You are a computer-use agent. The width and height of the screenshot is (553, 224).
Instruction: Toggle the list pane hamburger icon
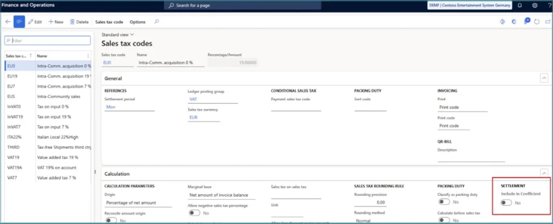click(x=19, y=22)
